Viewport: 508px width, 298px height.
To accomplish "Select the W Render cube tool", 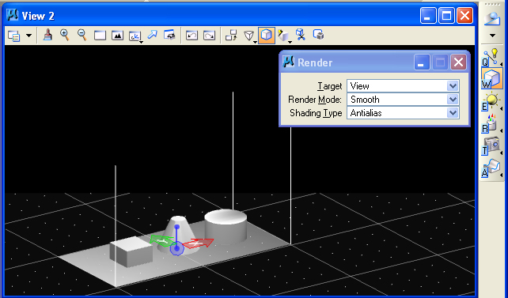I will tap(491, 78).
